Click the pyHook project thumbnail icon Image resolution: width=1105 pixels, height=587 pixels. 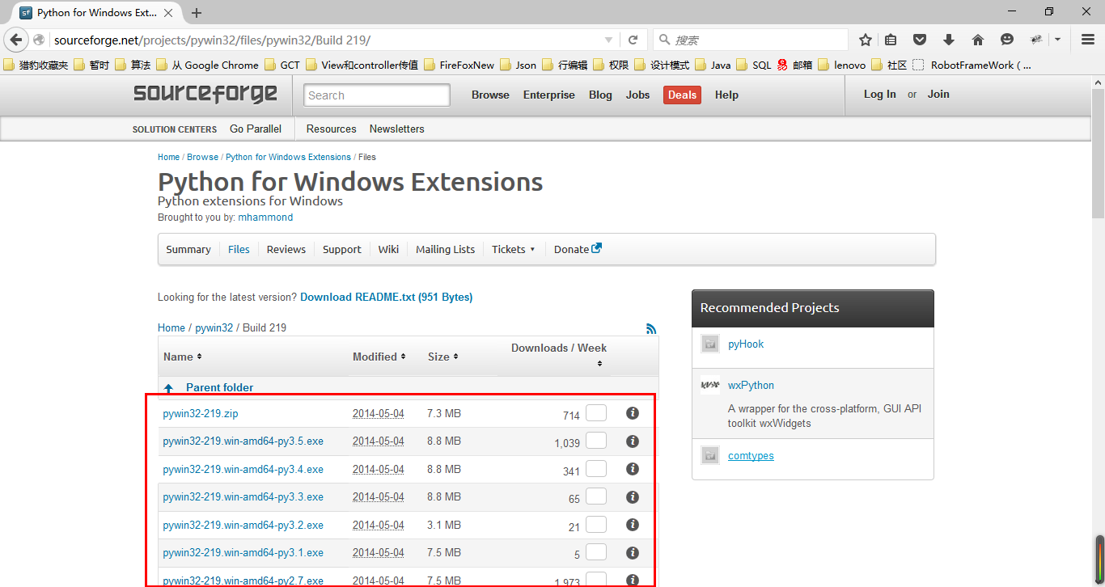click(710, 344)
